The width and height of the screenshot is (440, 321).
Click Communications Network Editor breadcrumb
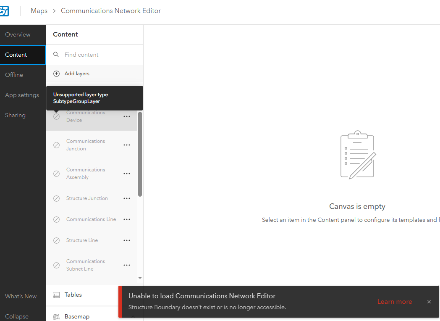(111, 11)
